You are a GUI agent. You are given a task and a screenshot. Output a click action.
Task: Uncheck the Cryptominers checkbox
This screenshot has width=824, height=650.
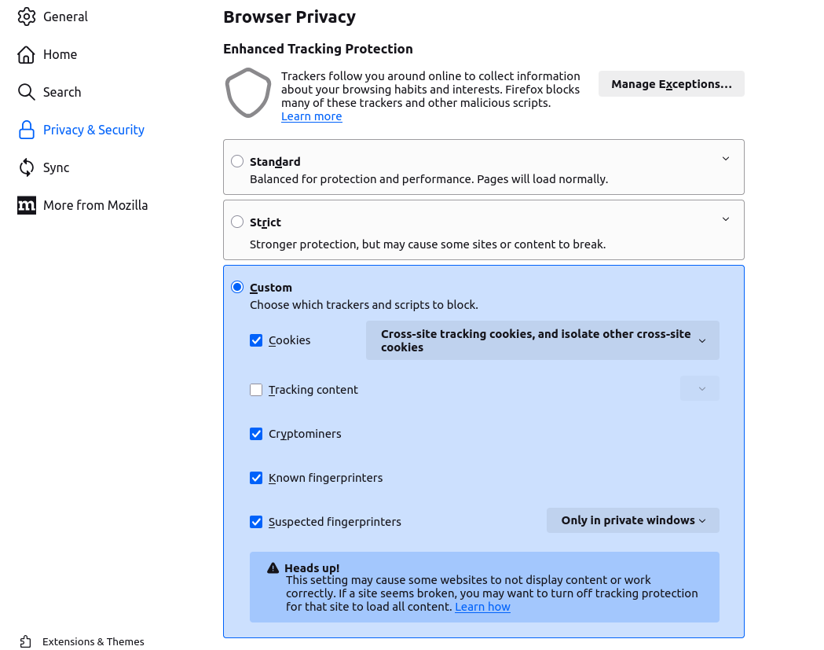256,434
